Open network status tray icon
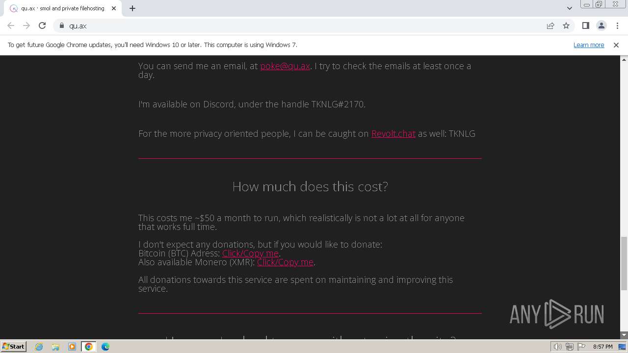Screen dimensions: 628x353 (570, 347)
